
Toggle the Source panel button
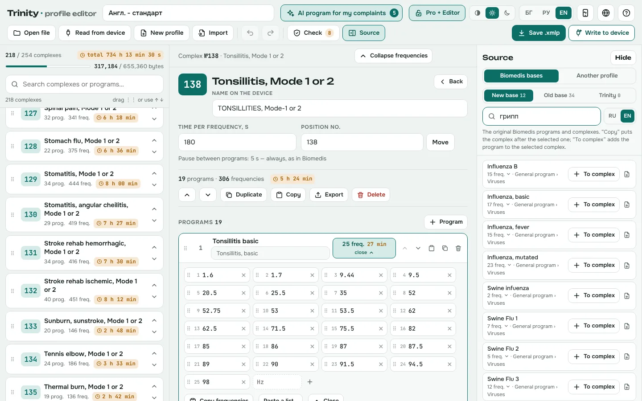364,33
